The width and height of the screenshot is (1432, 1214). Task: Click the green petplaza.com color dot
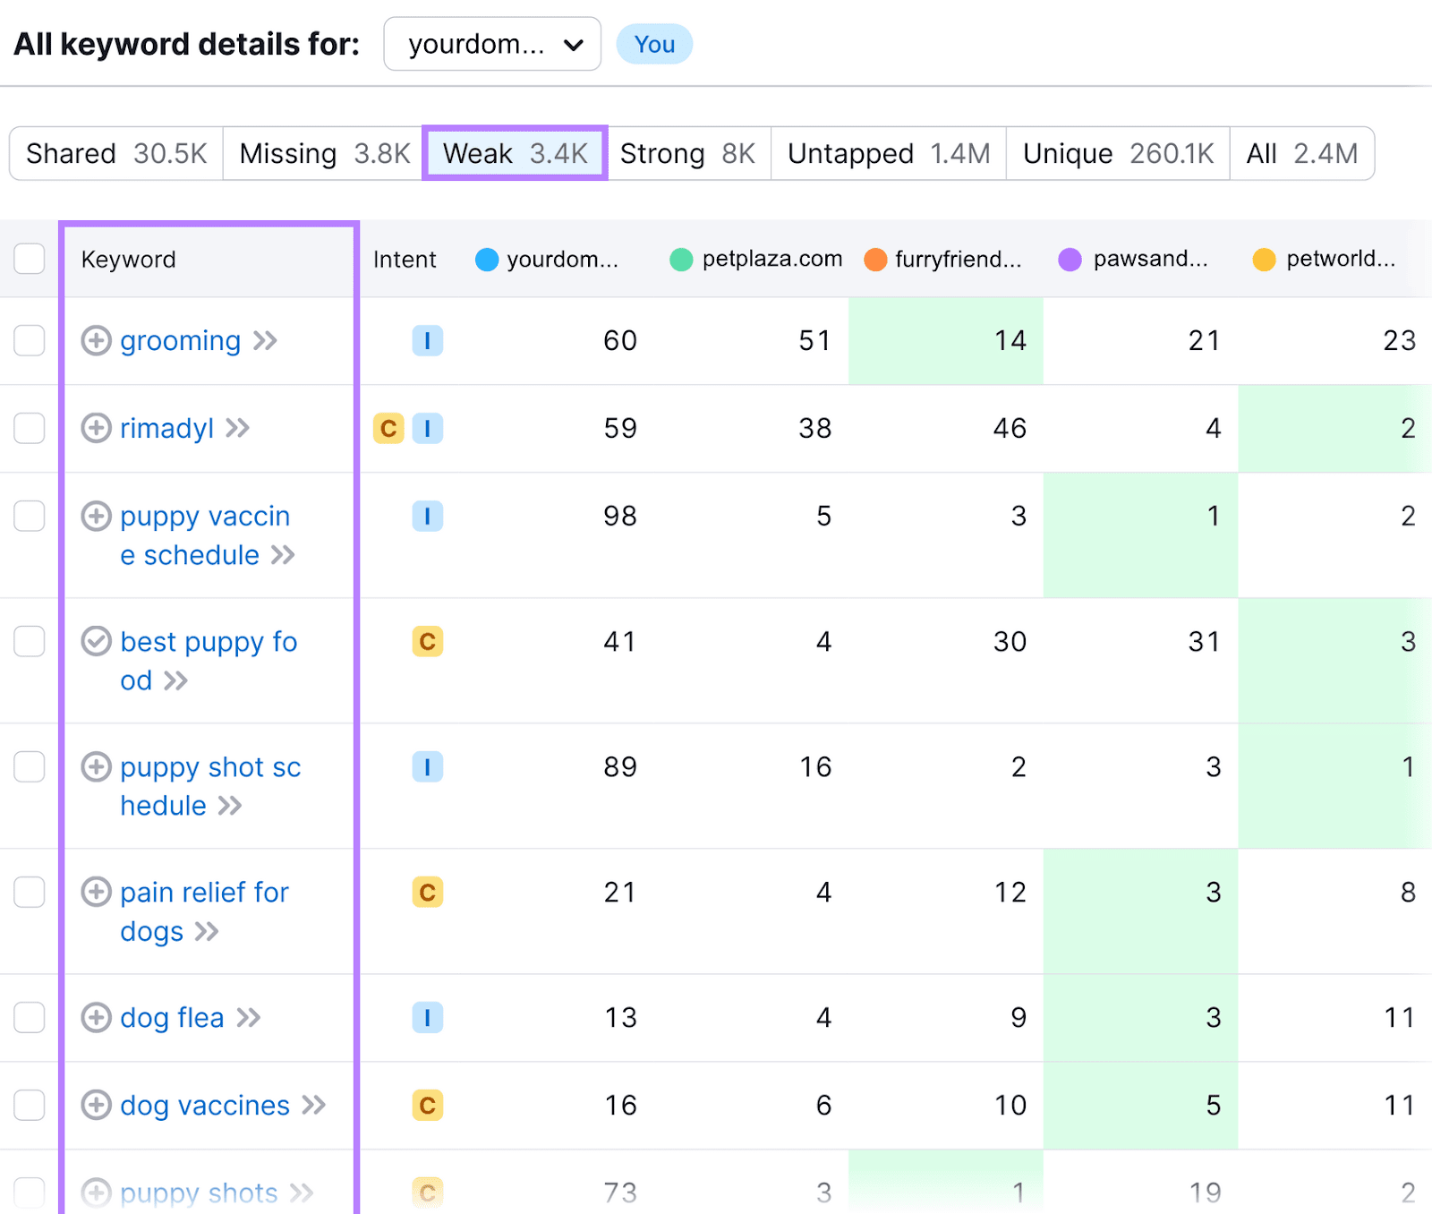682,259
